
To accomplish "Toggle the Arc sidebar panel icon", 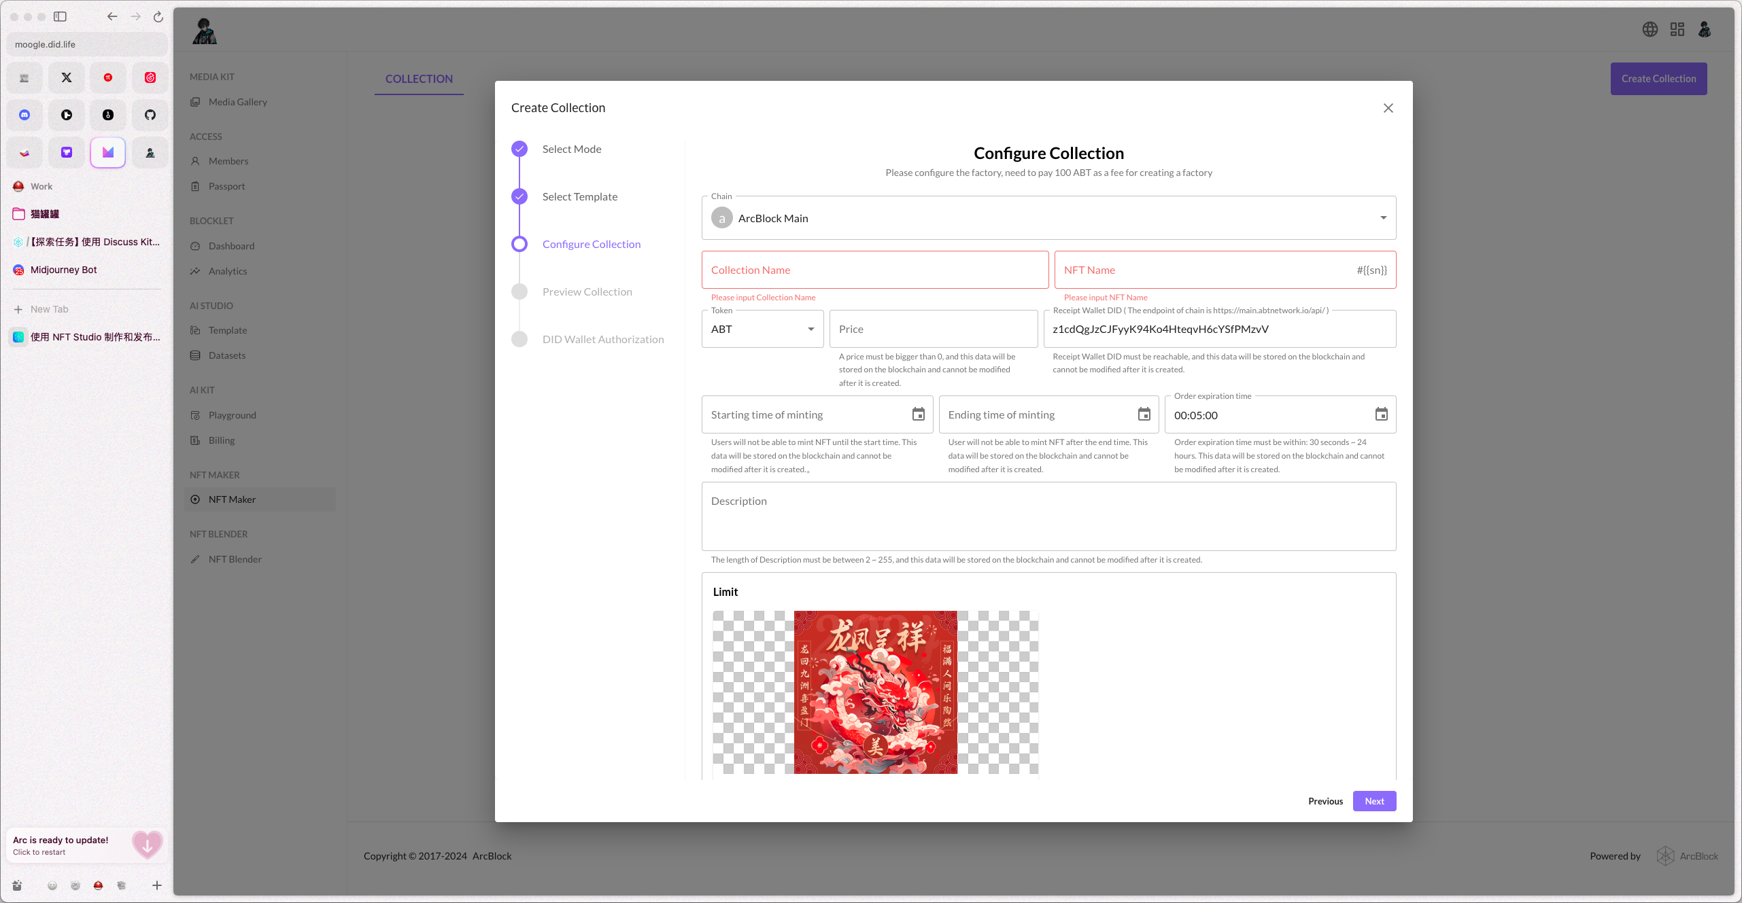I will click(60, 17).
